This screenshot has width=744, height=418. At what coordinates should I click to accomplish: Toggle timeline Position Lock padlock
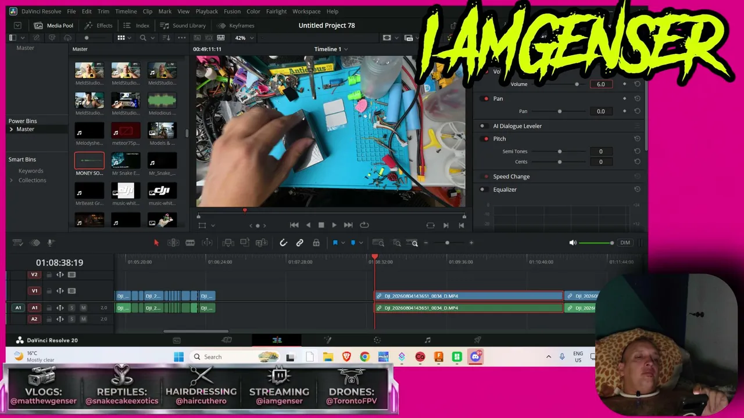click(x=316, y=243)
